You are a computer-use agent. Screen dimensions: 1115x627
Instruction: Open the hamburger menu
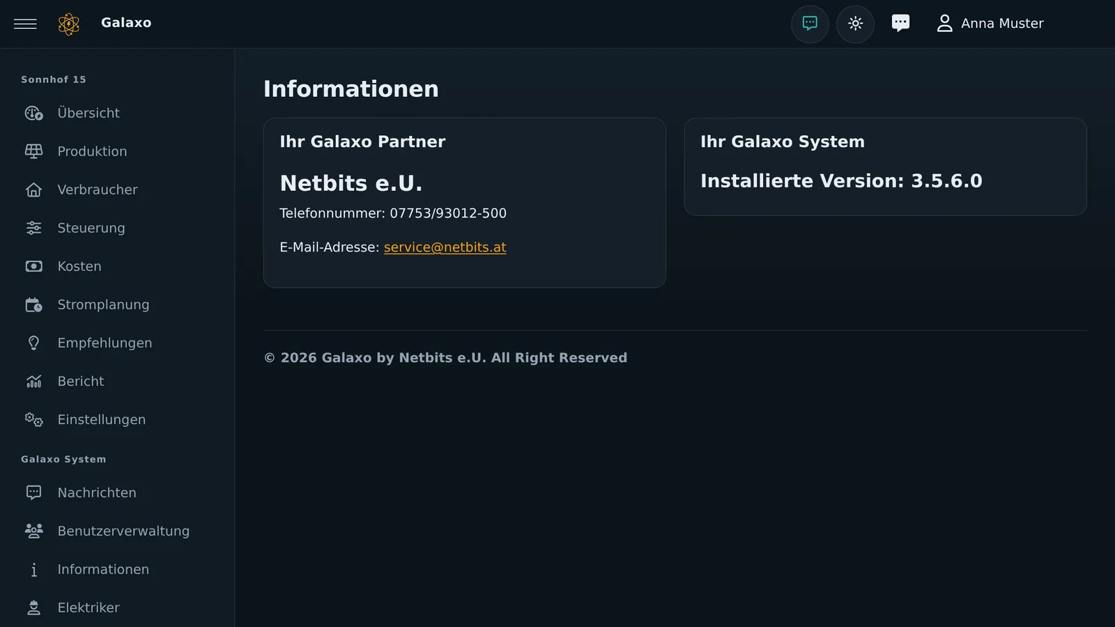coord(25,24)
